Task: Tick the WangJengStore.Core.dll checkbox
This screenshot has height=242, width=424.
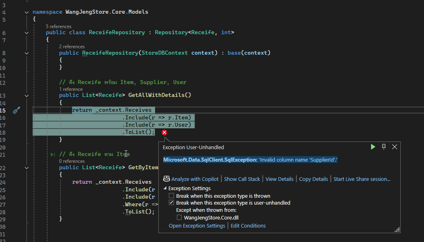Action: click(180, 217)
